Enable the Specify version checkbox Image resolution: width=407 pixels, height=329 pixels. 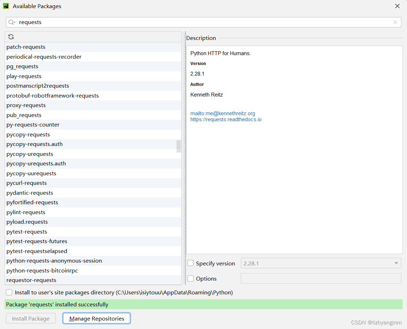tap(191, 263)
